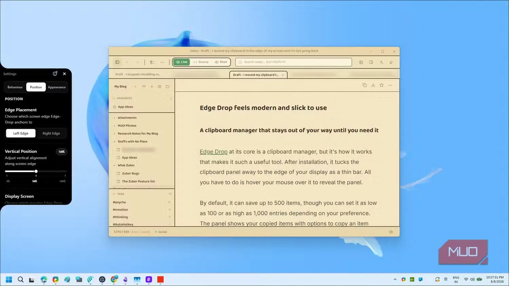Toggle the sidebar panel icon in Zuber toolbar
This screenshot has width=509, height=286.
pyautogui.click(x=117, y=62)
